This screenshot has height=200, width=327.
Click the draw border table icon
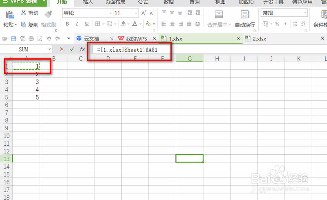click(x=109, y=24)
